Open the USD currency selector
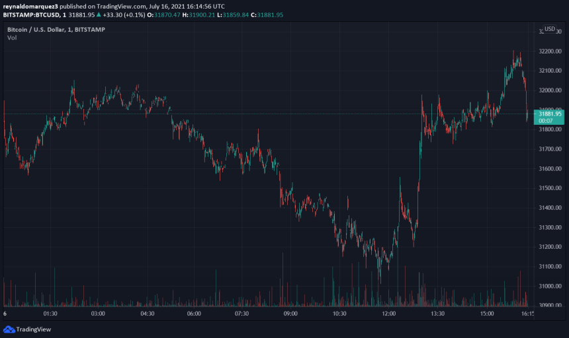Image resolution: width=569 pixels, height=338 pixels. point(550,29)
